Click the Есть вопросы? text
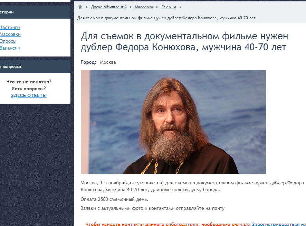Screen dimensions: 306x226 [29, 89]
